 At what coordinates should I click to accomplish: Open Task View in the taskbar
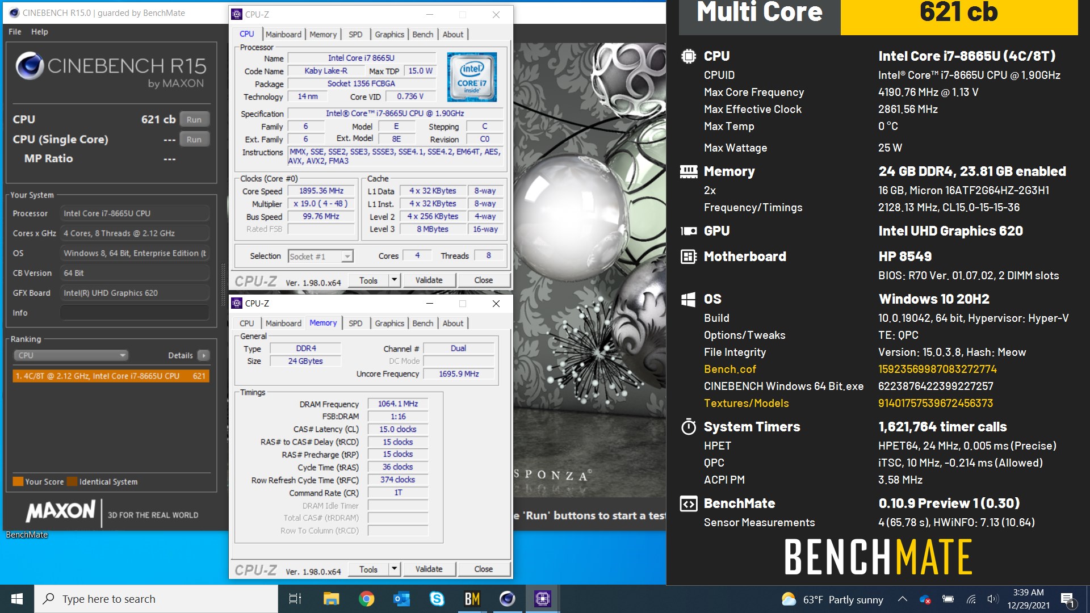pos(295,599)
